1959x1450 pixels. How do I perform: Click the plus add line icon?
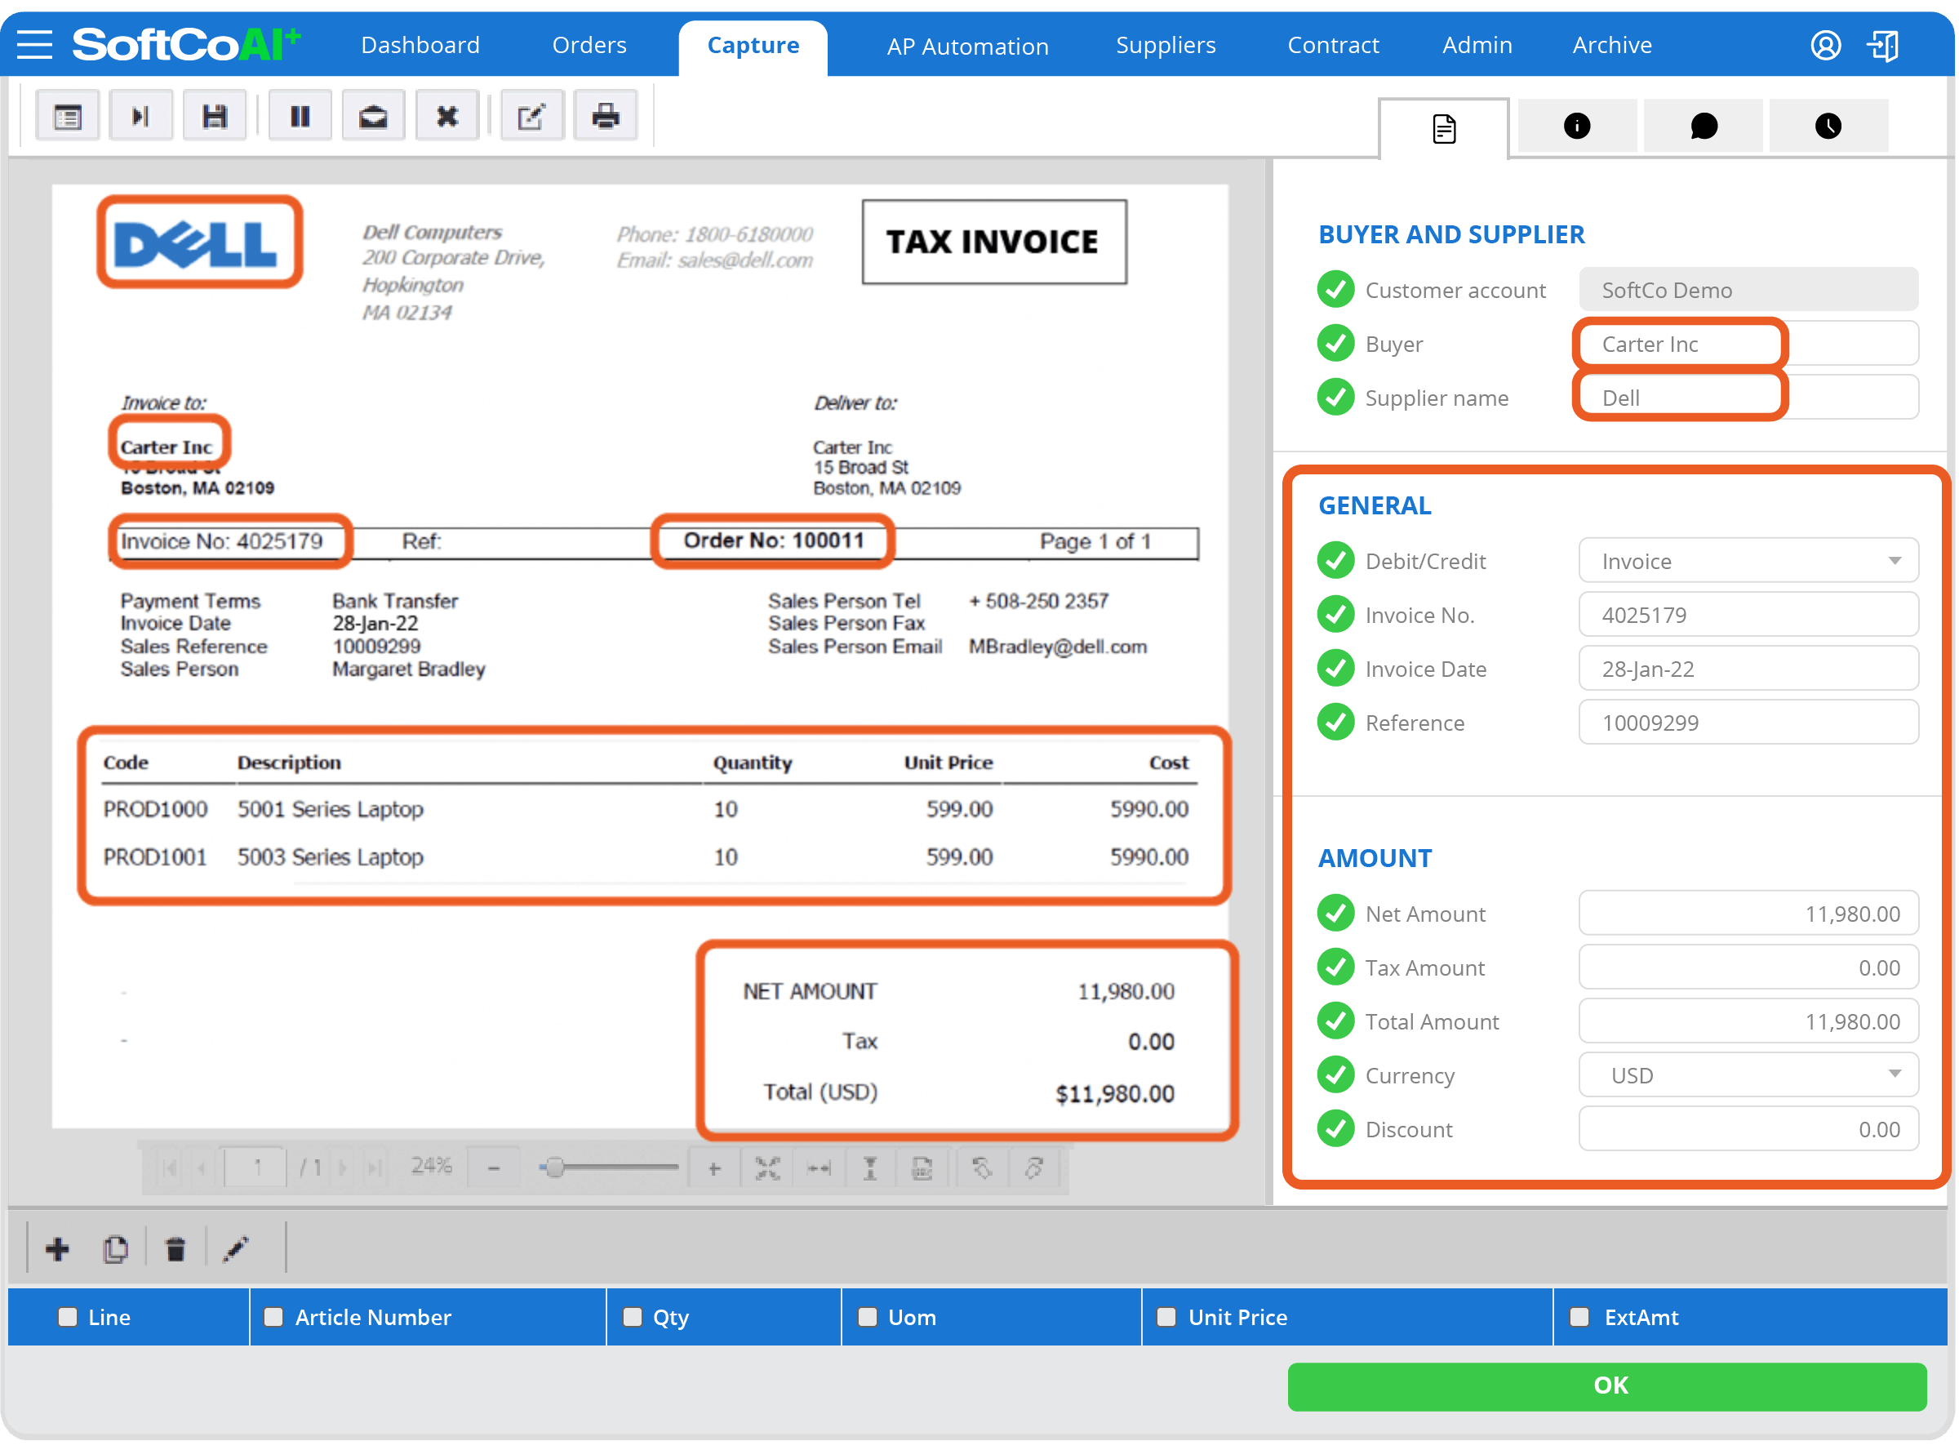[58, 1248]
